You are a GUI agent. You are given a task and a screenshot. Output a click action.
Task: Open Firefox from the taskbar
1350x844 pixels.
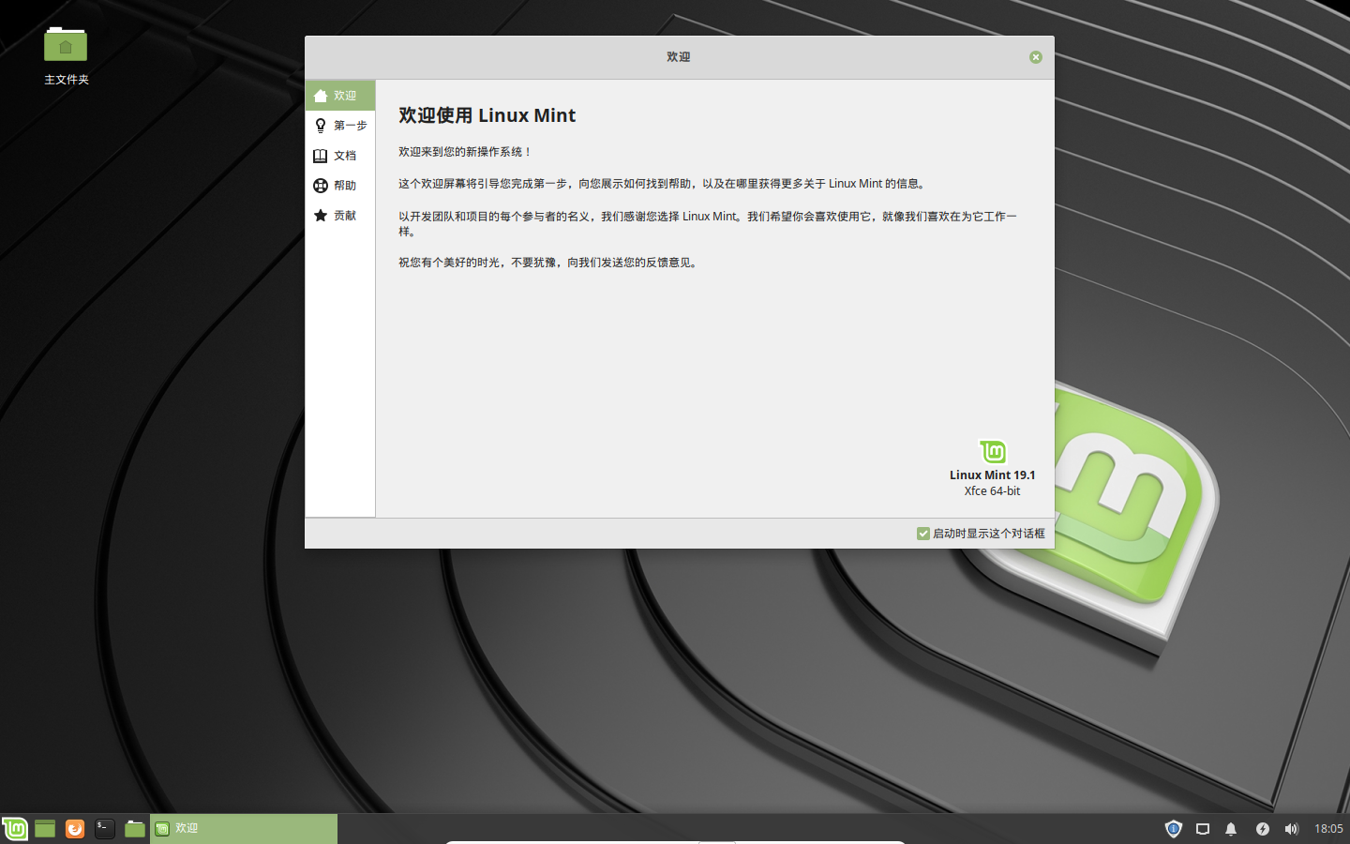point(74,828)
